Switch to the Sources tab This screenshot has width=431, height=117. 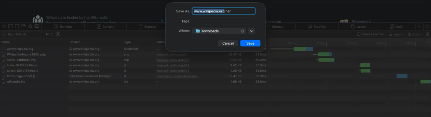[147, 27]
